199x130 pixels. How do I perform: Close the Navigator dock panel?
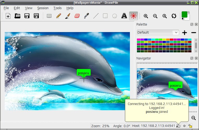point(196,58)
